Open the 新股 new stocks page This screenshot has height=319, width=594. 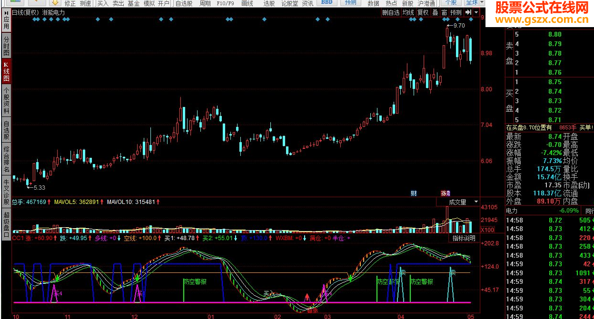coord(407,3)
